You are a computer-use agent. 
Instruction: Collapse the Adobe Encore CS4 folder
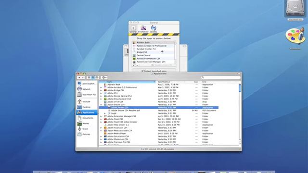coord(101,105)
